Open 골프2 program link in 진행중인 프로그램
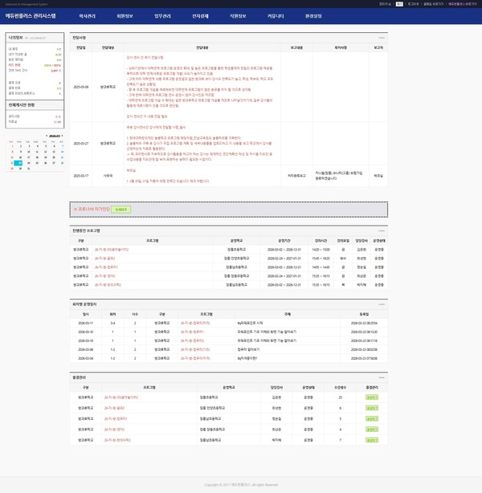 [104, 259]
